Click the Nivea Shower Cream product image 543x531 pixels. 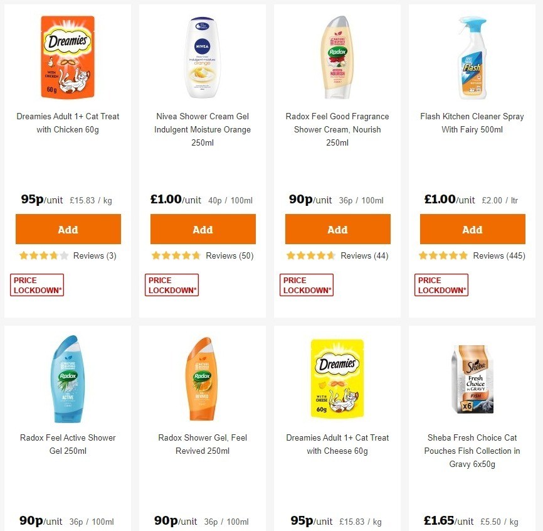(x=203, y=56)
